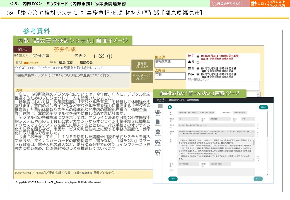The image size is (290, 200).
Task: Click the 人口 10万人以上30万人未満 tag
Action: (x=270, y=4)
